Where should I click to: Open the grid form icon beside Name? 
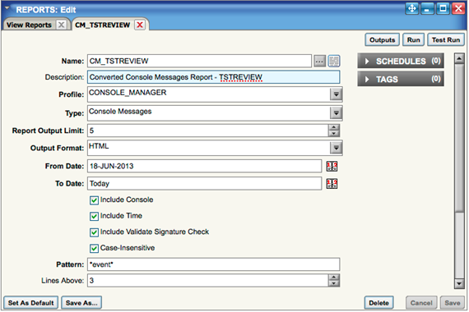[334, 62]
